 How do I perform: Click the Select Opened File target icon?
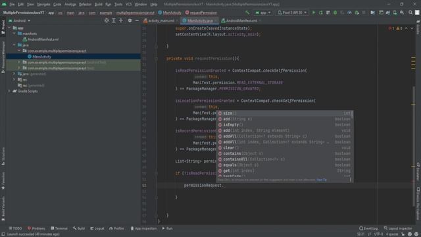[107, 20]
